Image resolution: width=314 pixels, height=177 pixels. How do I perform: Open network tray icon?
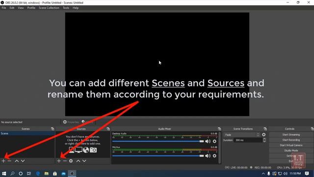pyautogui.click(x=280, y=174)
